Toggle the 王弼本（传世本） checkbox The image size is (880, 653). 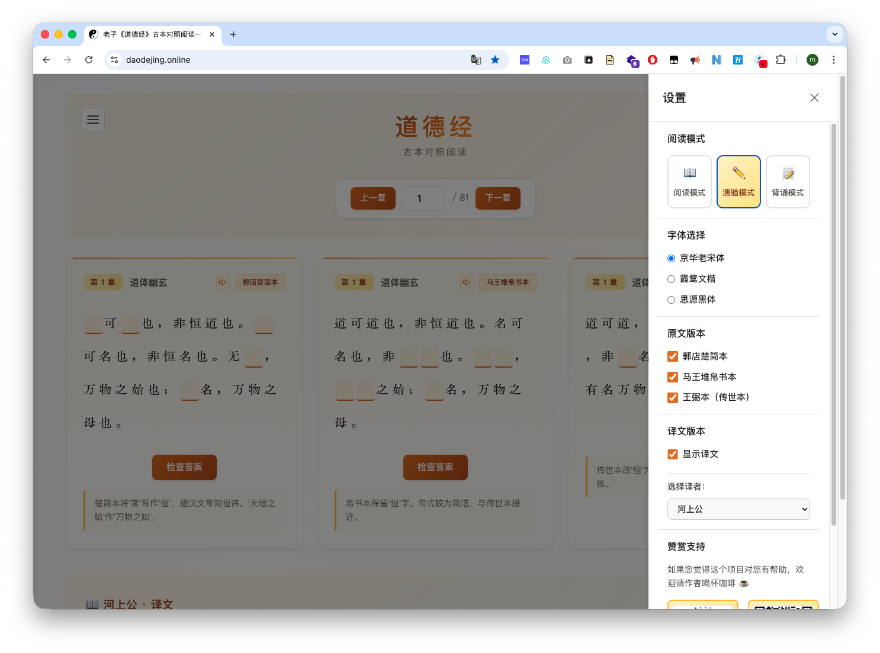click(672, 397)
